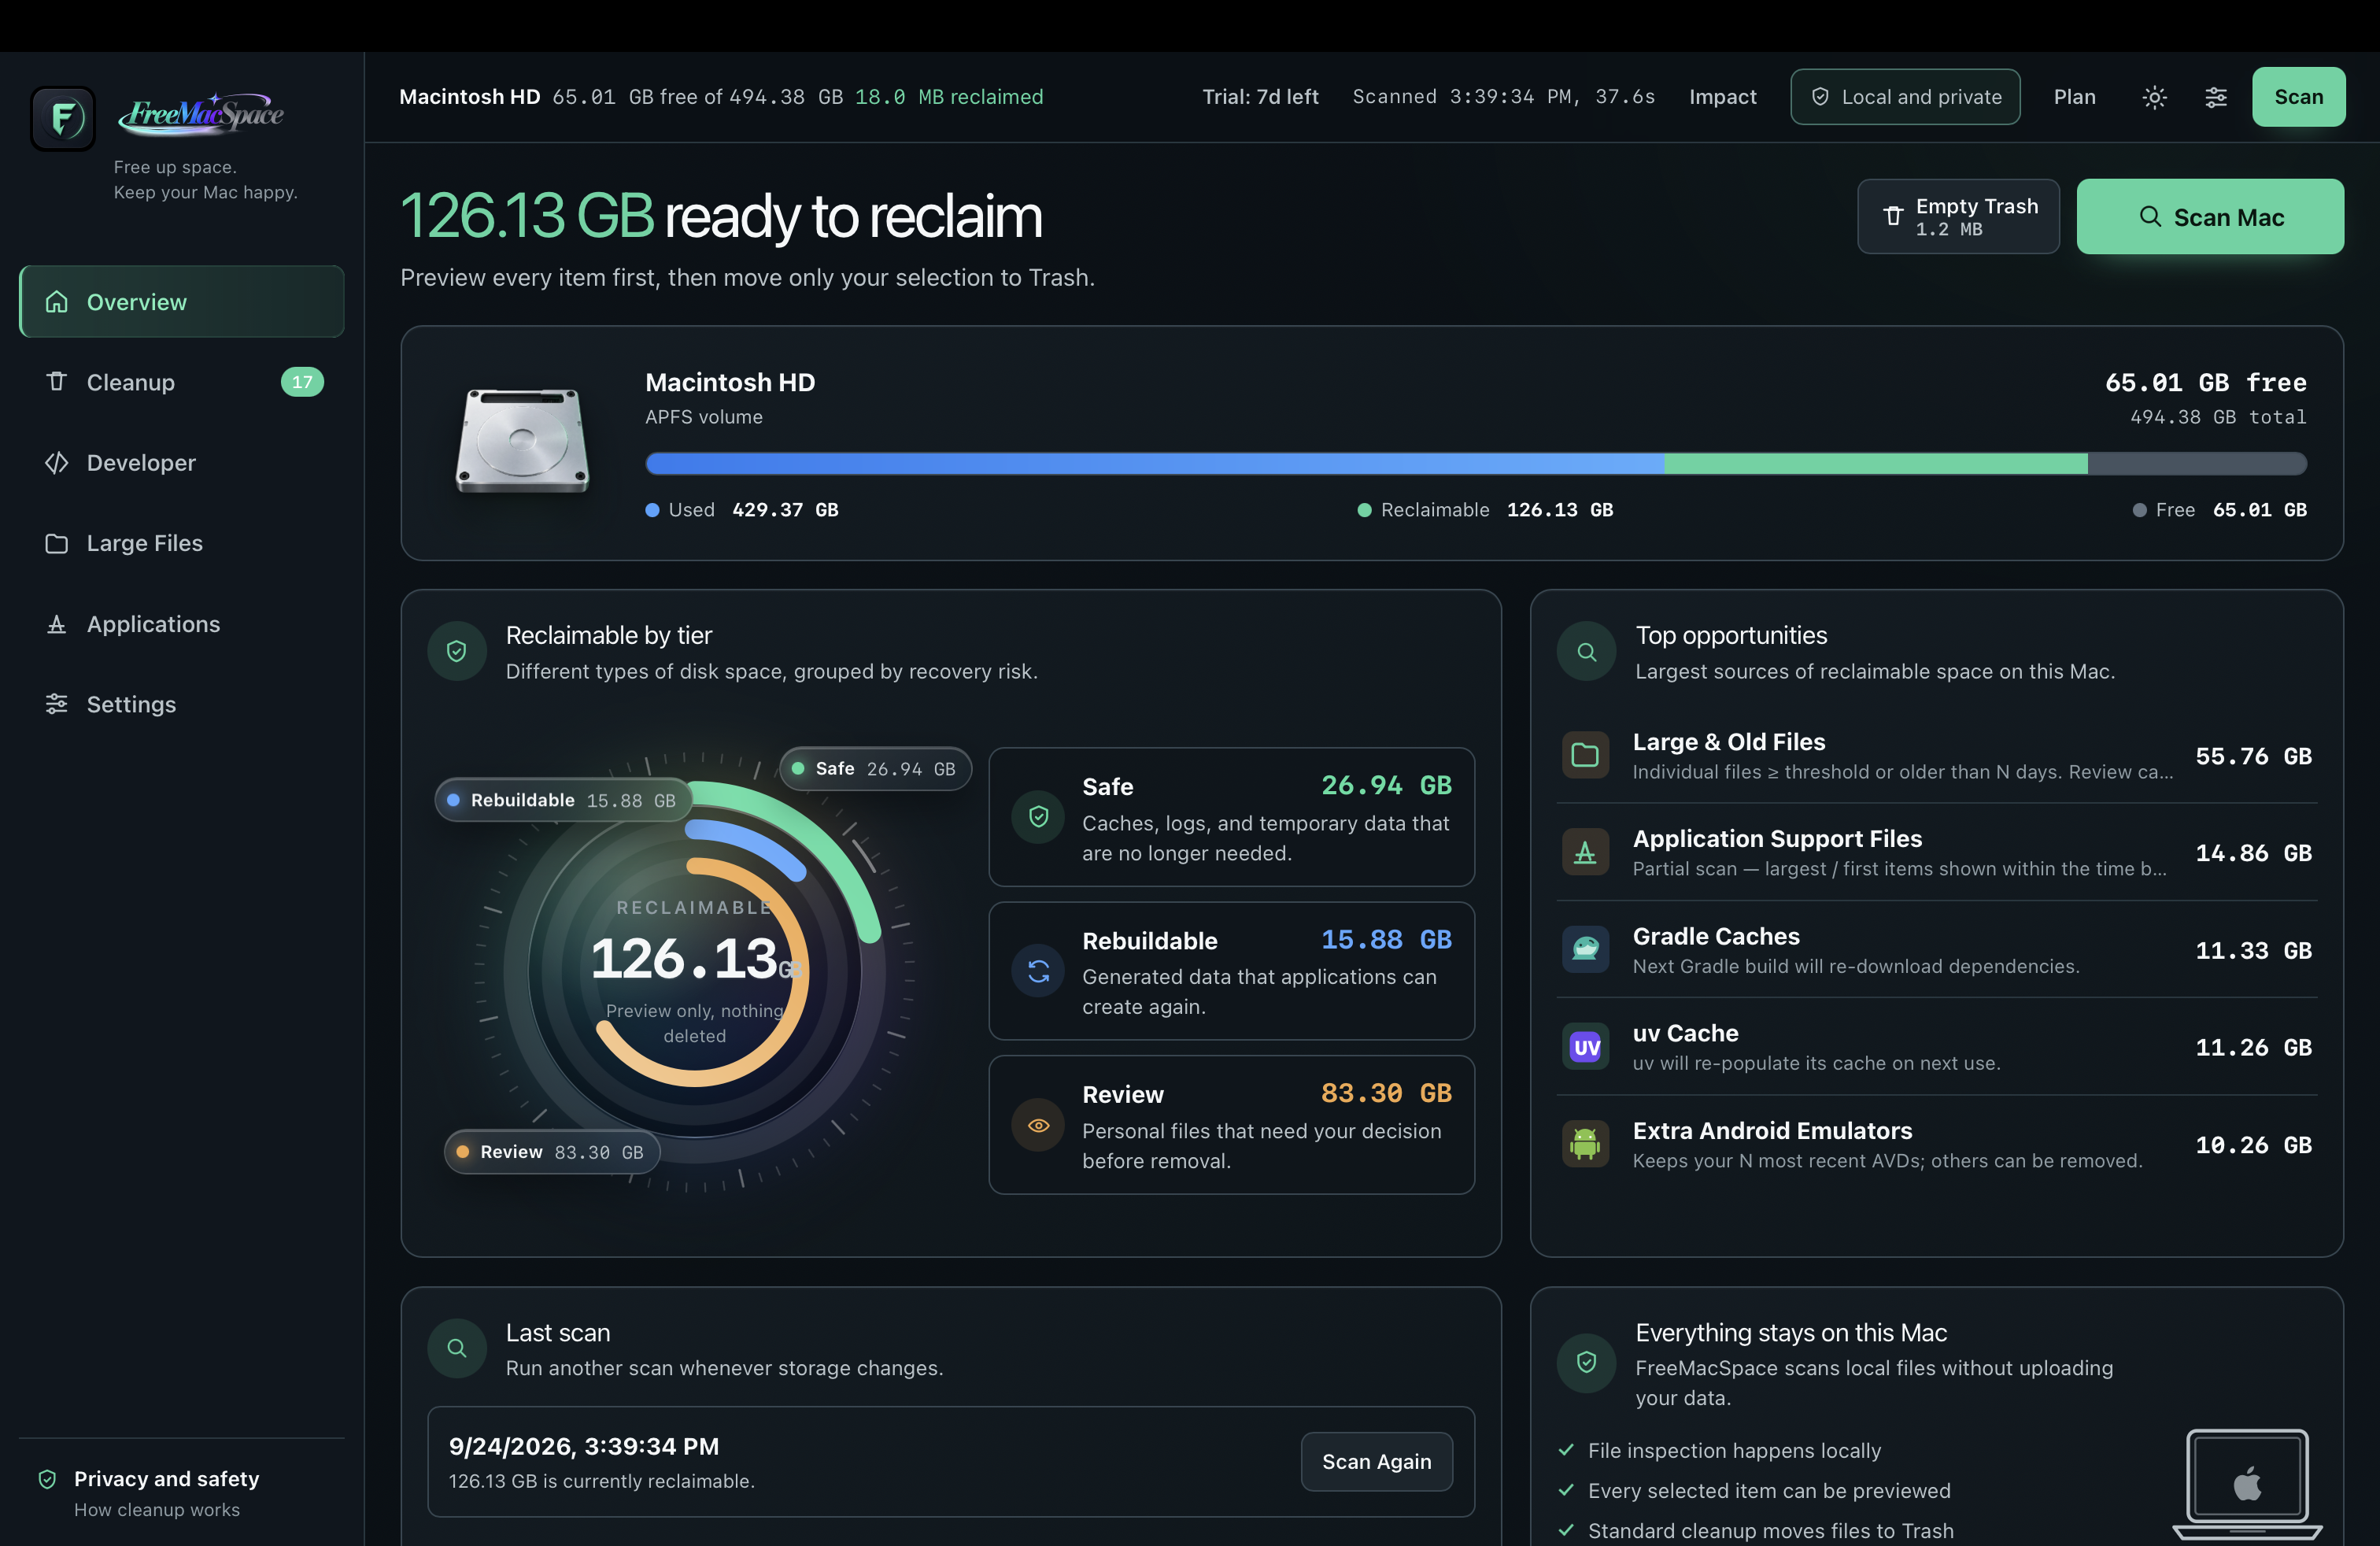Click the FreeMacSpace F logo icon
The width and height of the screenshot is (2380, 1546).
63,118
